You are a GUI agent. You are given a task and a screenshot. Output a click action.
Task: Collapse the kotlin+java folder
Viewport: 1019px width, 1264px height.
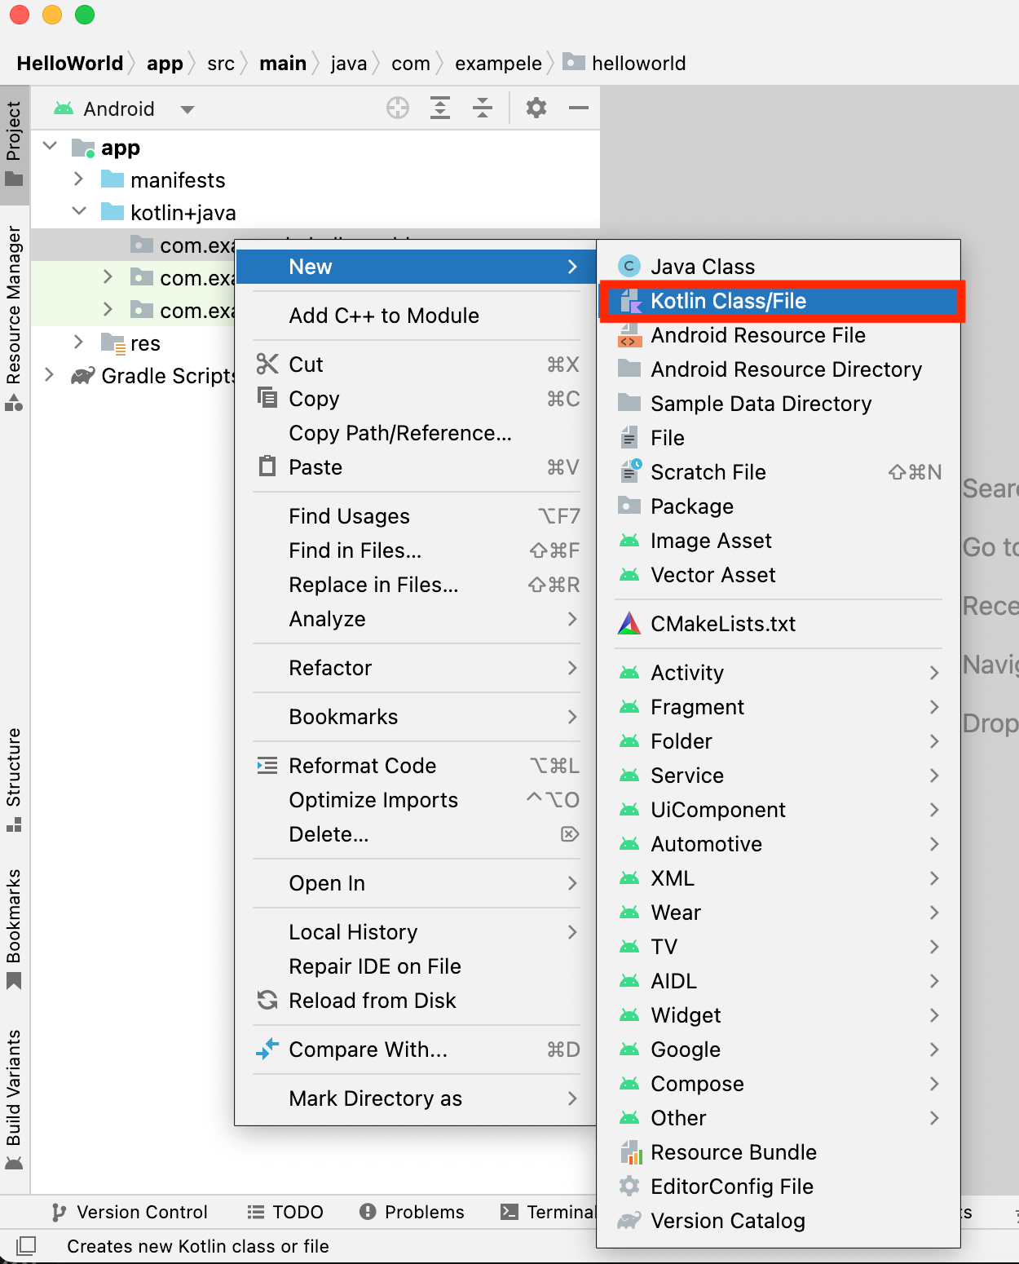click(x=79, y=212)
